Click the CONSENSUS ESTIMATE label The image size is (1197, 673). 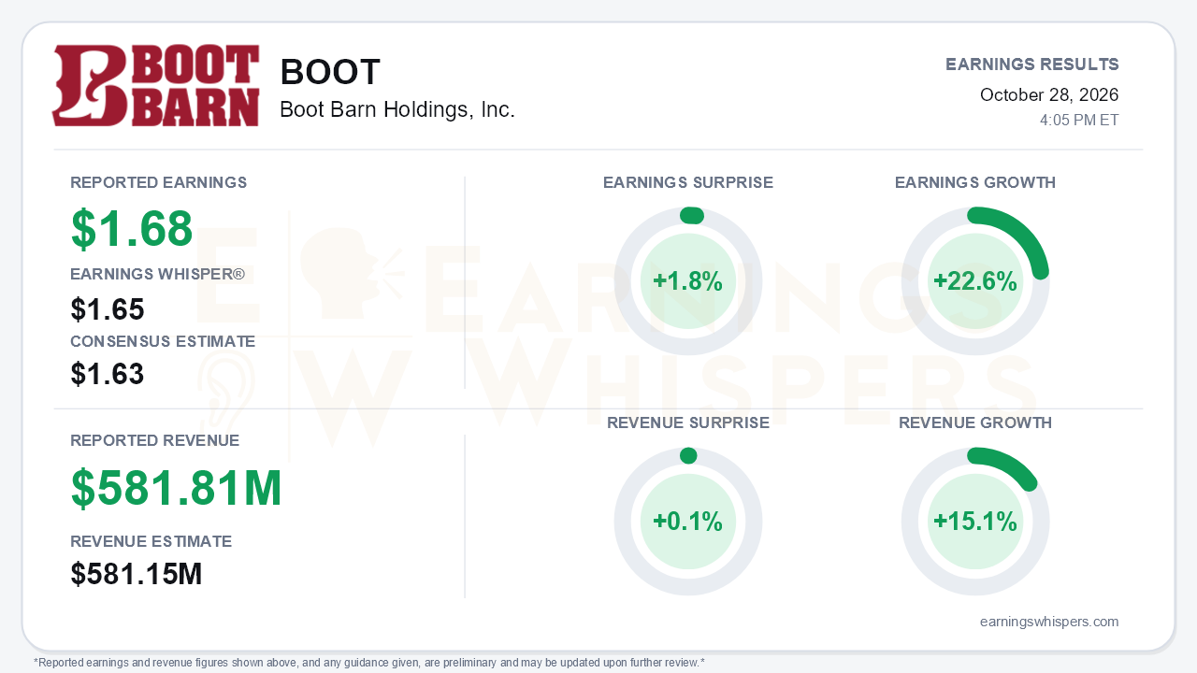click(x=163, y=342)
